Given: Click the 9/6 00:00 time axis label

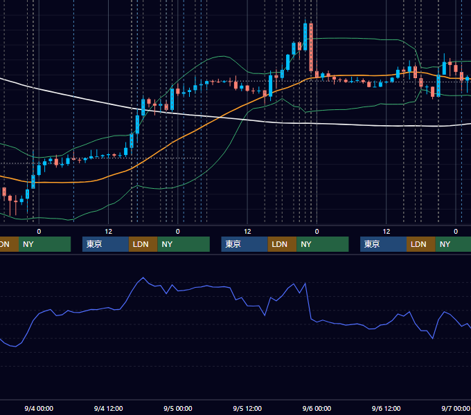Looking at the screenshot, I should (x=317, y=408).
